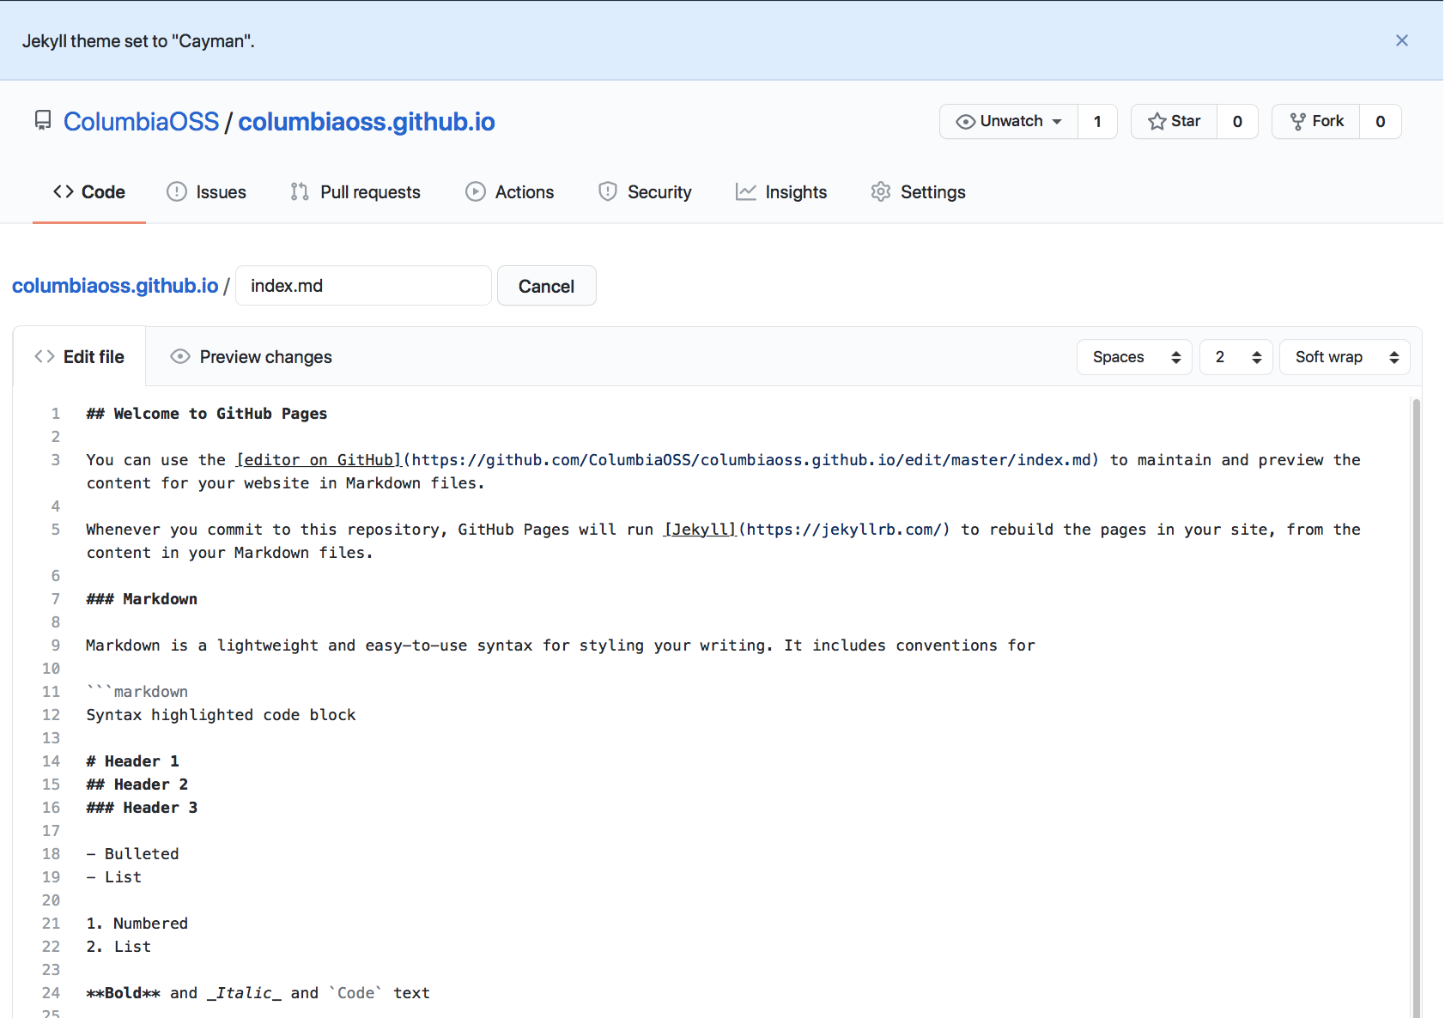Viewport: 1445px width, 1018px height.
Task: Click the '```markdown' code fence line
Action: click(137, 692)
